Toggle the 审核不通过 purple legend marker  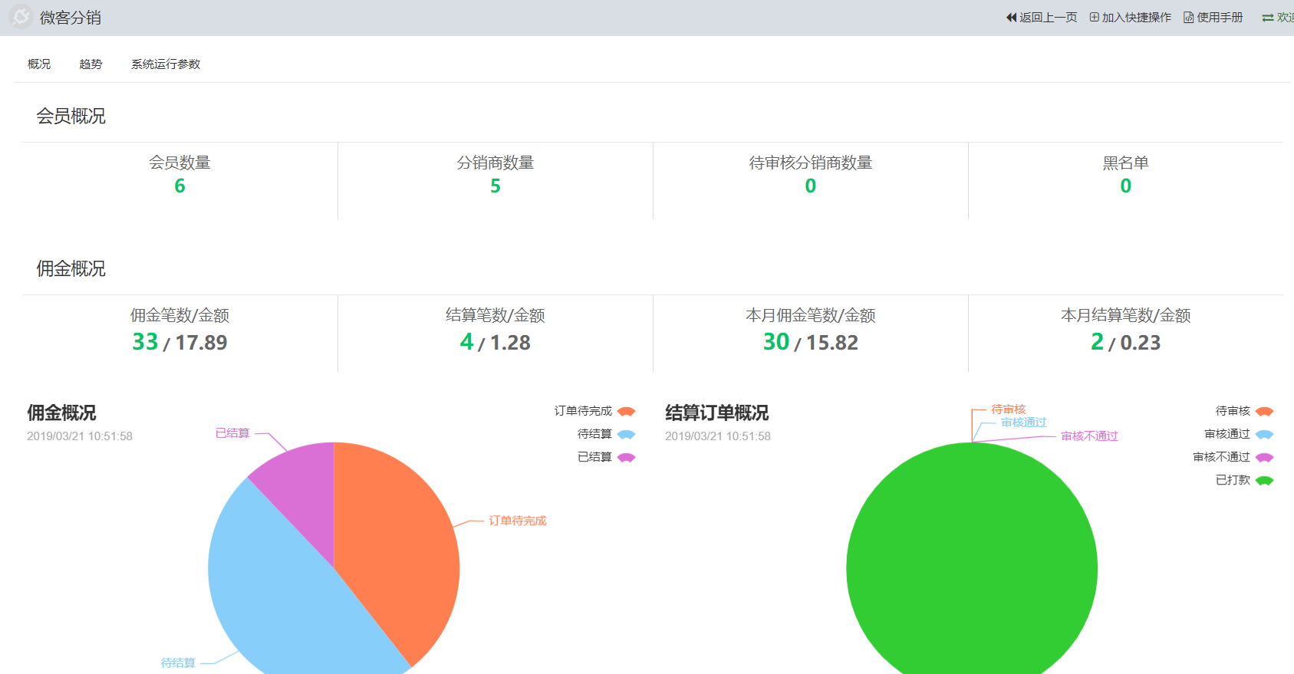coord(1264,458)
